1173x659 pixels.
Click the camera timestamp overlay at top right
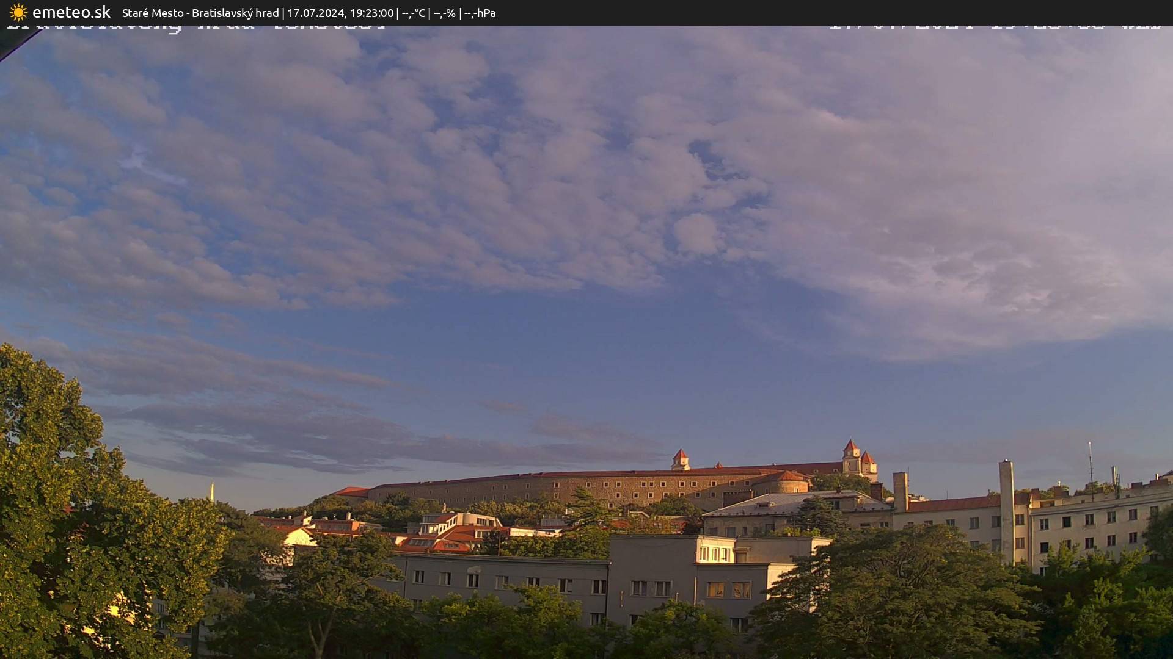click(995, 26)
